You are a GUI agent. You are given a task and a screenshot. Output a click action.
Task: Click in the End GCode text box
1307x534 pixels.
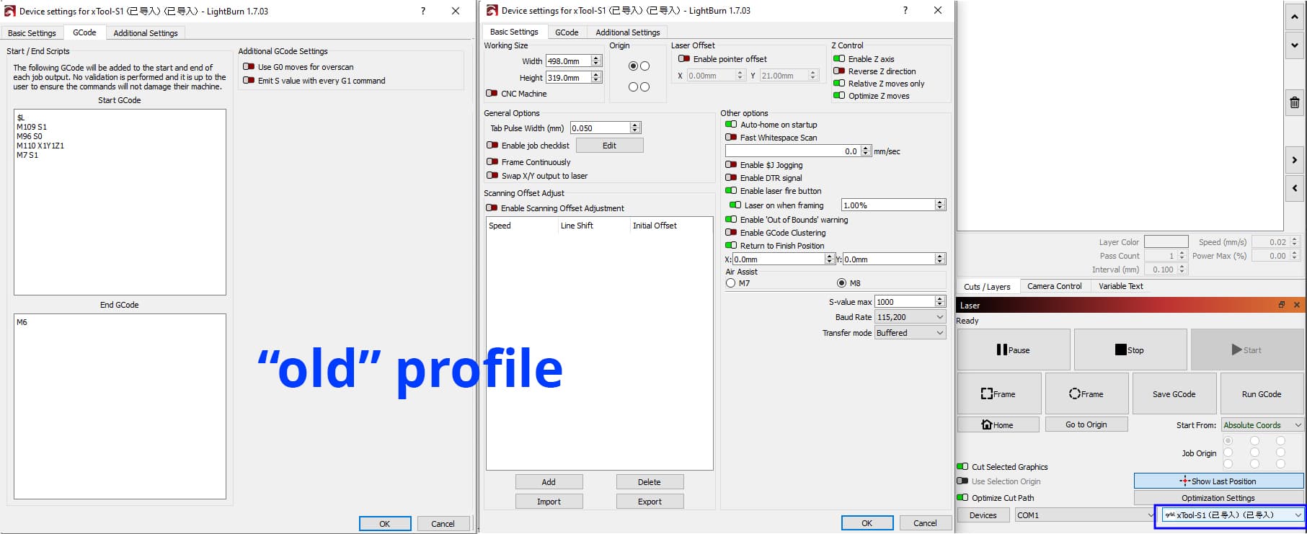point(120,406)
